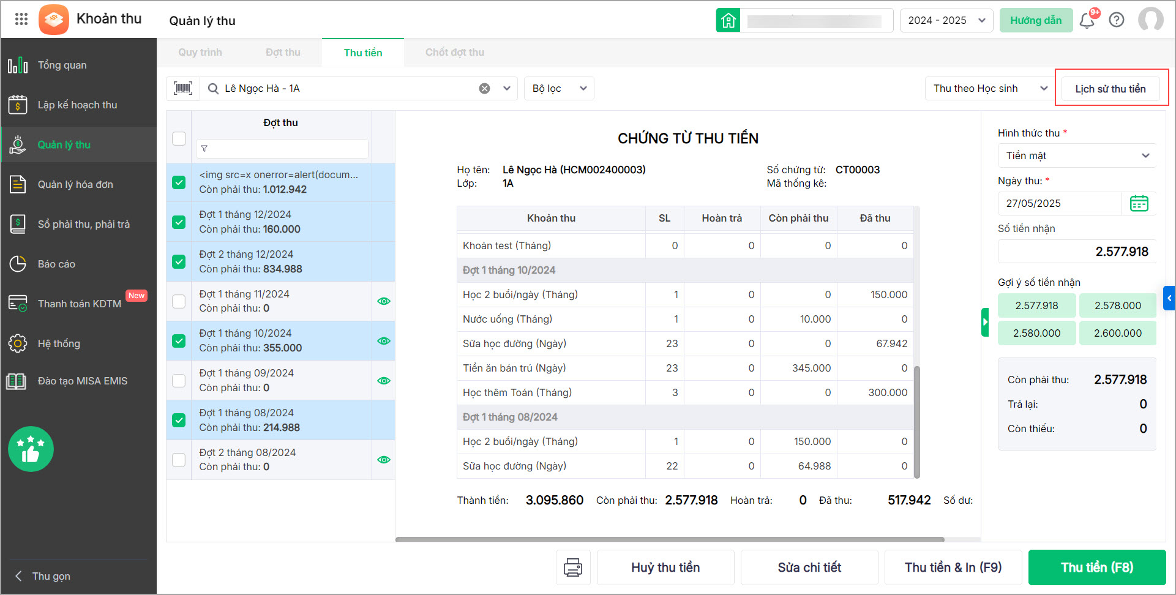Viewport: 1176px width, 595px height.
Task: Check the Đợt 2 tháng 08/2024 checkbox
Action: (179, 460)
